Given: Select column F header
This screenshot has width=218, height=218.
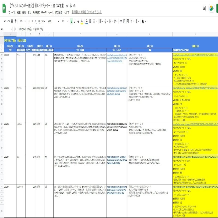Looking at the screenshot, I should [80, 34].
